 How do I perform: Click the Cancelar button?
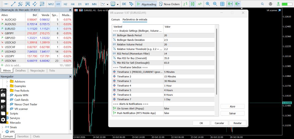(x=219, y=123)
